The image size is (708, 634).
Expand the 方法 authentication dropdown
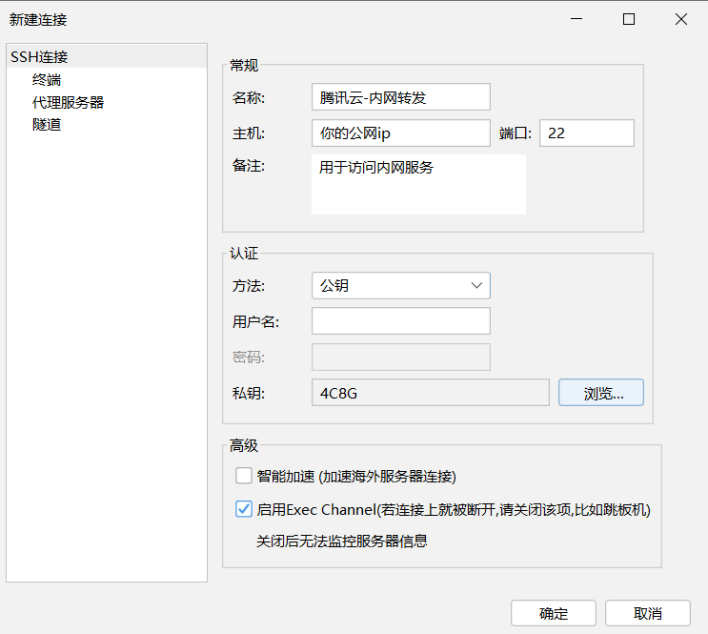(x=400, y=285)
